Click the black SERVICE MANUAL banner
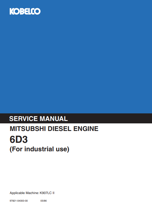 coord(76,119)
